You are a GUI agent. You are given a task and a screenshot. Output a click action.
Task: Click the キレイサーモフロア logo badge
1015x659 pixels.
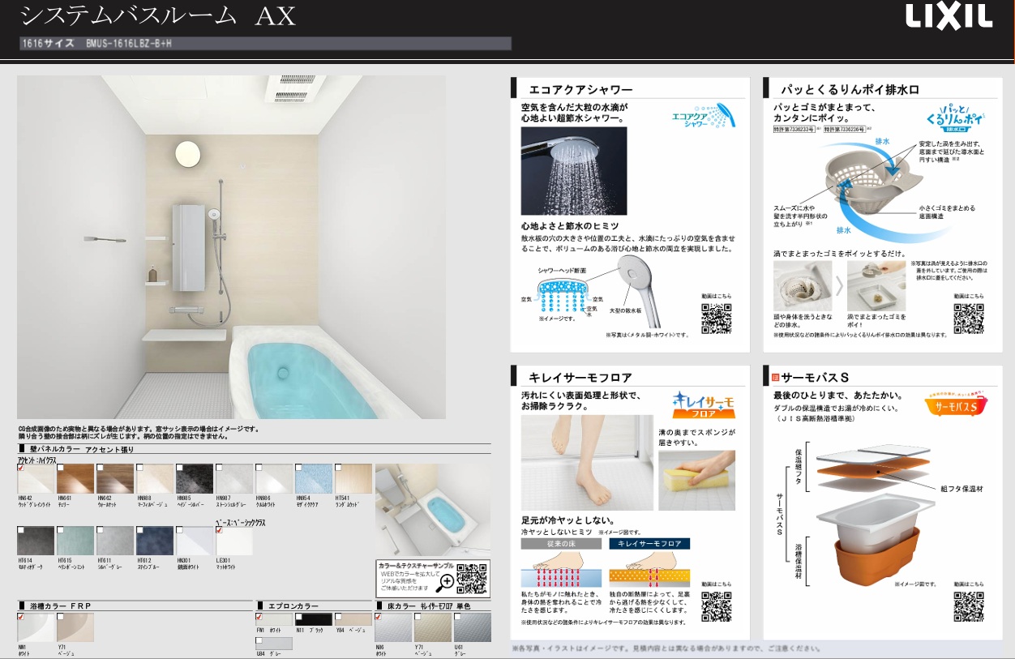tap(702, 404)
